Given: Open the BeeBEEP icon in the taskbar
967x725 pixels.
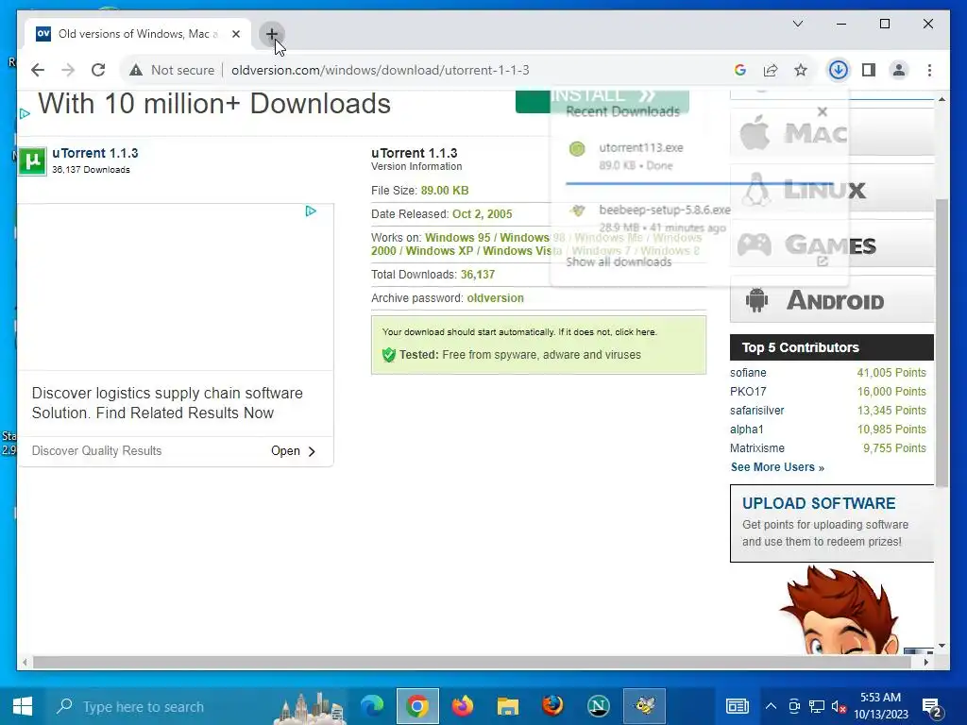Looking at the screenshot, I should click(x=644, y=706).
